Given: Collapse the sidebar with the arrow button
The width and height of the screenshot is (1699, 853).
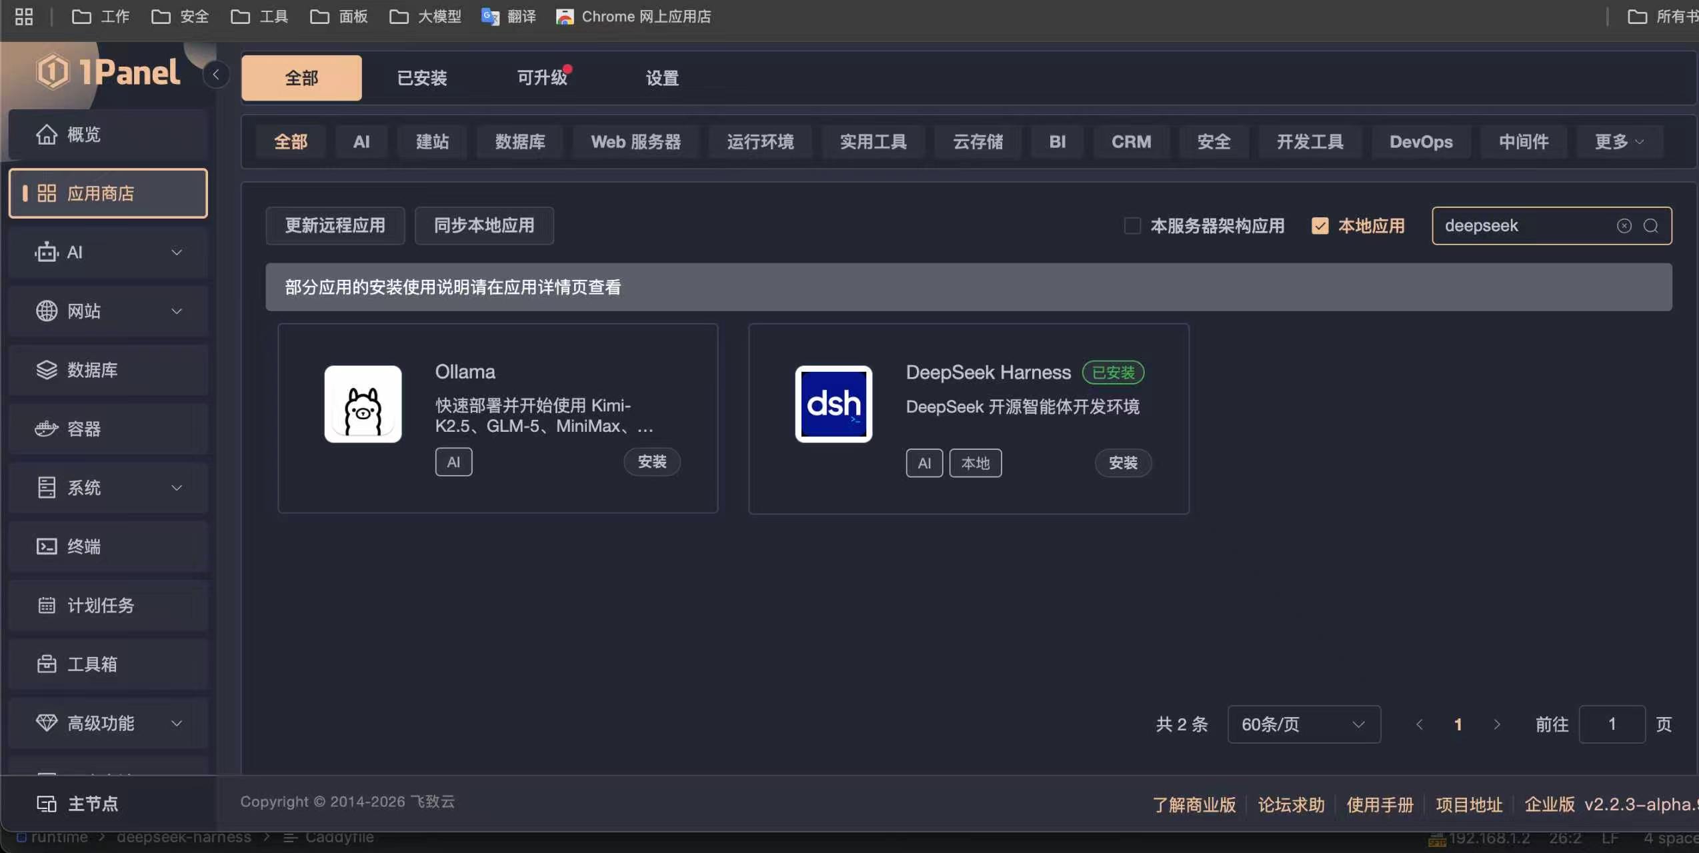Looking at the screenshot, I should click(x=216, y=75).
